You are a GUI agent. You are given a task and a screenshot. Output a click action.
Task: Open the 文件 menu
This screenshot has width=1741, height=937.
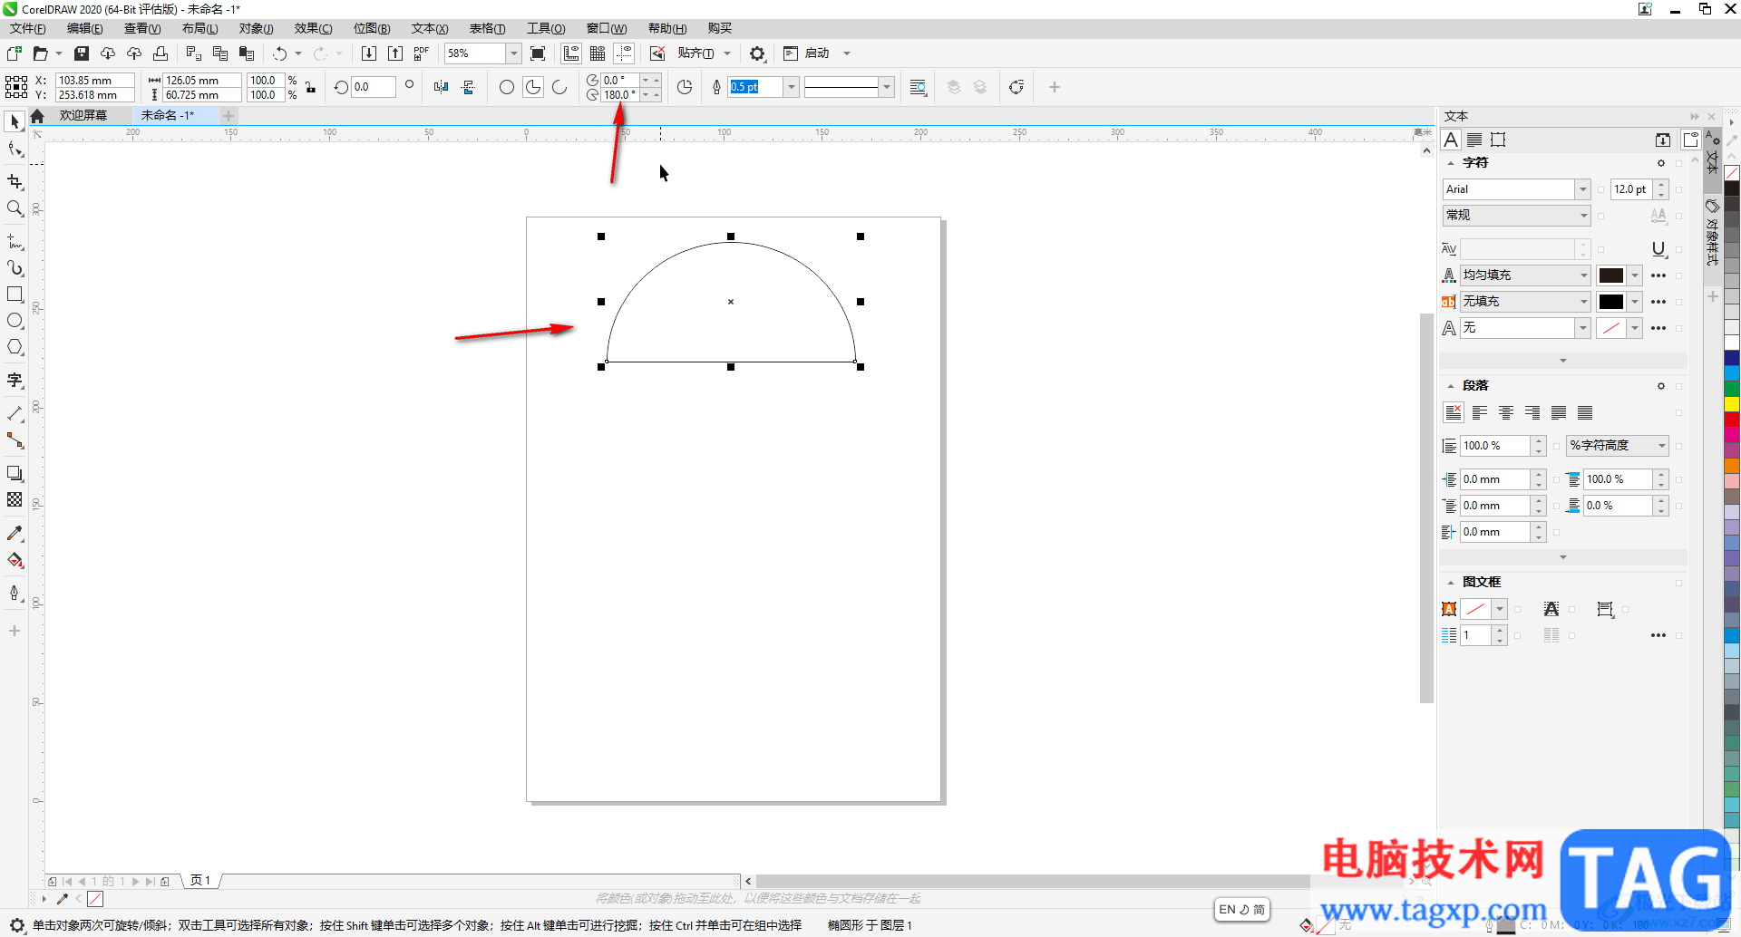pos(28,29)
